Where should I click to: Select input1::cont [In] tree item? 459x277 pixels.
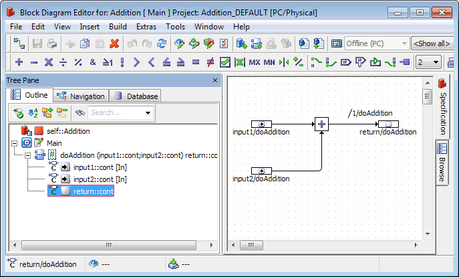(100, 167)
